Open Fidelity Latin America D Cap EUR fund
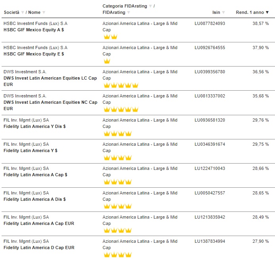The image size is (275, 259). point(39,248)
